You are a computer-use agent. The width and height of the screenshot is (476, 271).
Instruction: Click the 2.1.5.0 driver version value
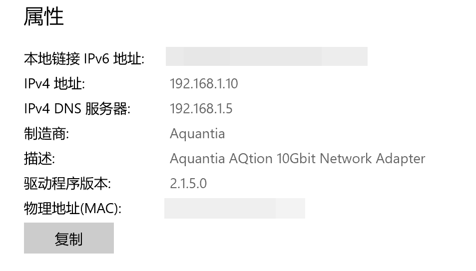(x=188, y=184)
